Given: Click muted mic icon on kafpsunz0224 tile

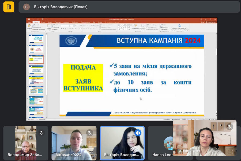Looking at the screenshot, I should [x=90, y=133].
